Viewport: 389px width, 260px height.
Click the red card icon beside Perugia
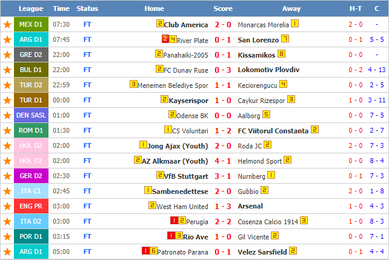coord(174,221)
